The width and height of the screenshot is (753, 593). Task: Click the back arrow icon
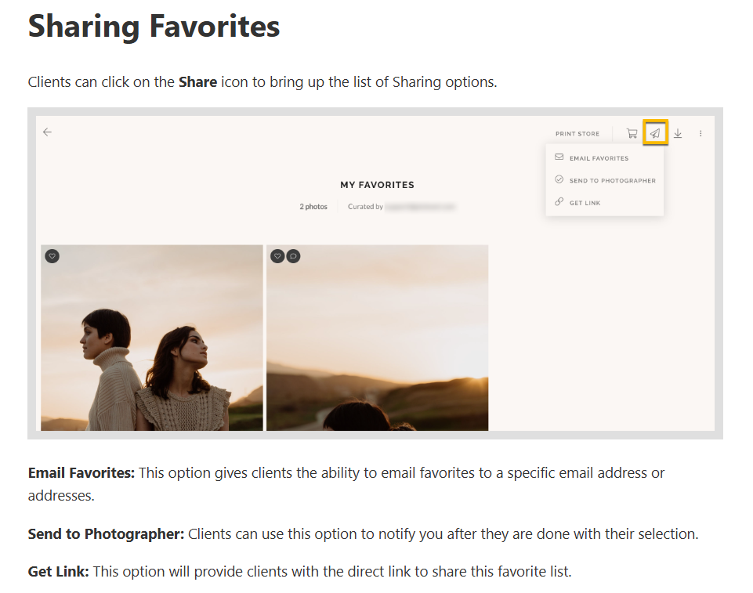coord(47,132)
